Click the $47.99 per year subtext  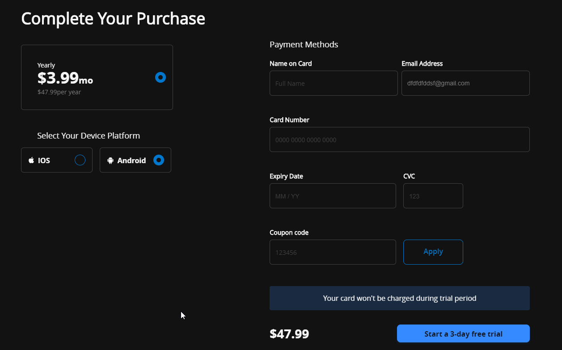[x=59, y=93]
